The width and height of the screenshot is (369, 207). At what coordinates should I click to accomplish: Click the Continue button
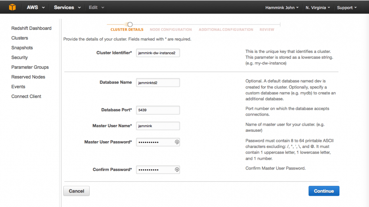tap(324, 191)
